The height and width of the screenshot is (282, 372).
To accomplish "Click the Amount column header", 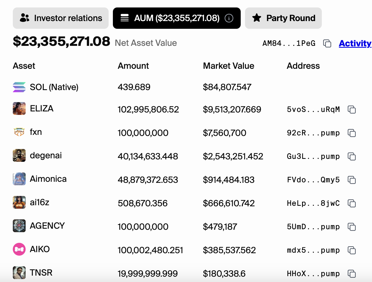I will [x=133, y=66].
